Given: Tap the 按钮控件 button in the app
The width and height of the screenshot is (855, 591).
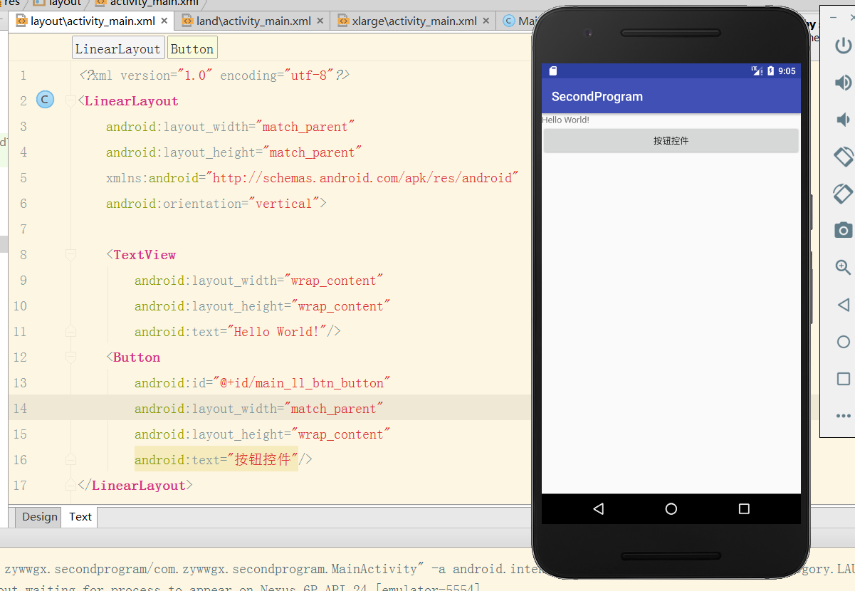Looking at the screenshot, I should (671, 141).
